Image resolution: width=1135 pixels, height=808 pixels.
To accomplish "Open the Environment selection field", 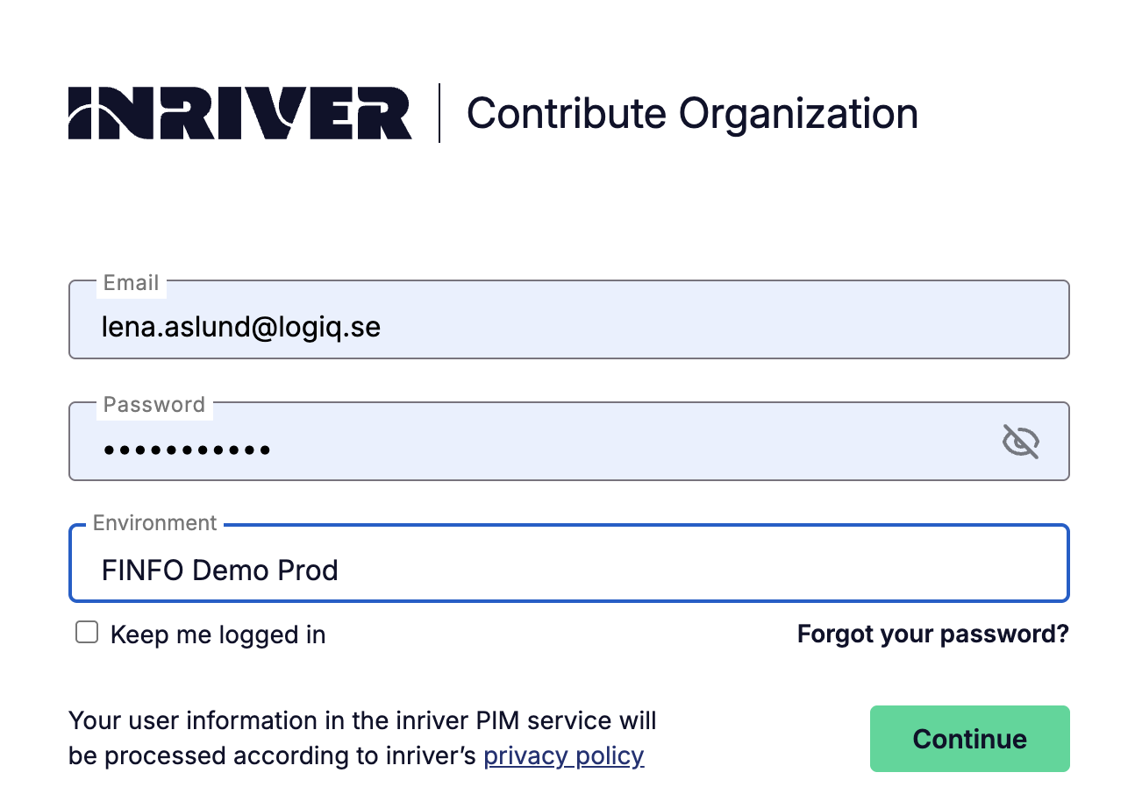I will coord(568,571).
